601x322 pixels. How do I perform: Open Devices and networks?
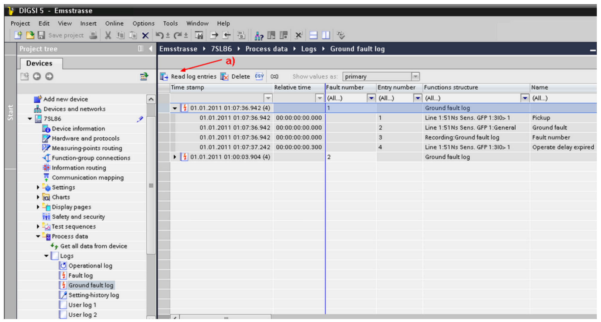click(x=74, y=109)
